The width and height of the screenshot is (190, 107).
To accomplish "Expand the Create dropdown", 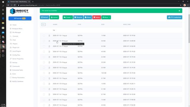I will pos(68,17).
